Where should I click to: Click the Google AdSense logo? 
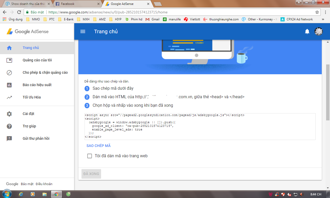pos(28,31)
